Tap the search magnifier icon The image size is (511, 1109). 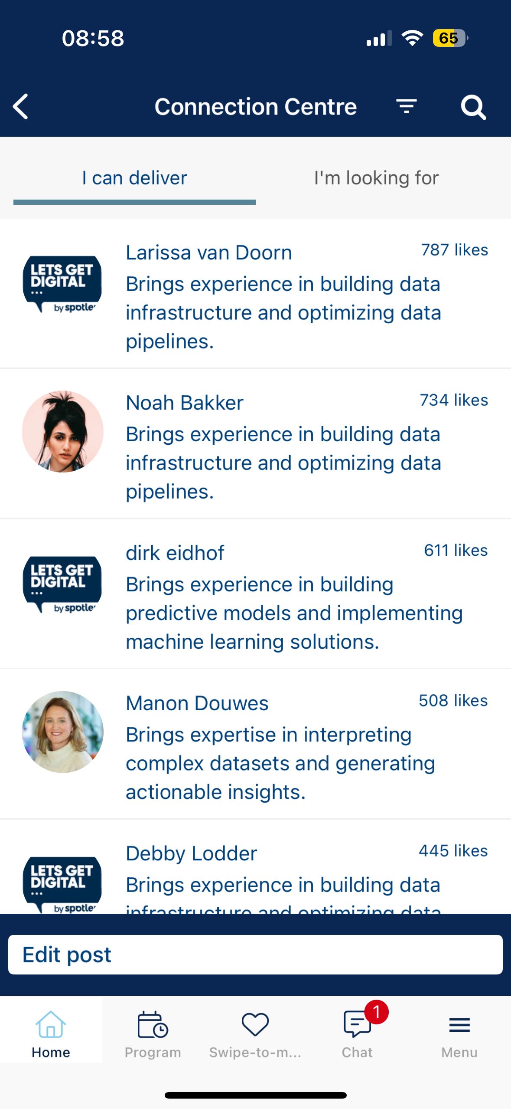tap(473, 107)
